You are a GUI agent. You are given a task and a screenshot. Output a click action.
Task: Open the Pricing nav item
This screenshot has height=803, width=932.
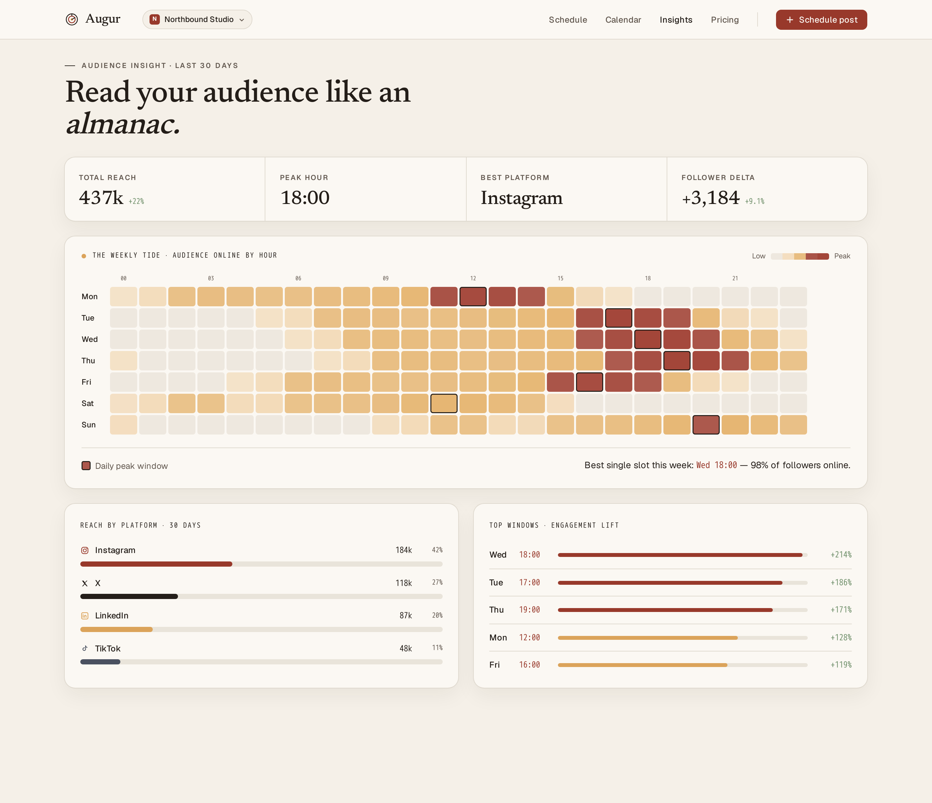(x=725, y=20)
